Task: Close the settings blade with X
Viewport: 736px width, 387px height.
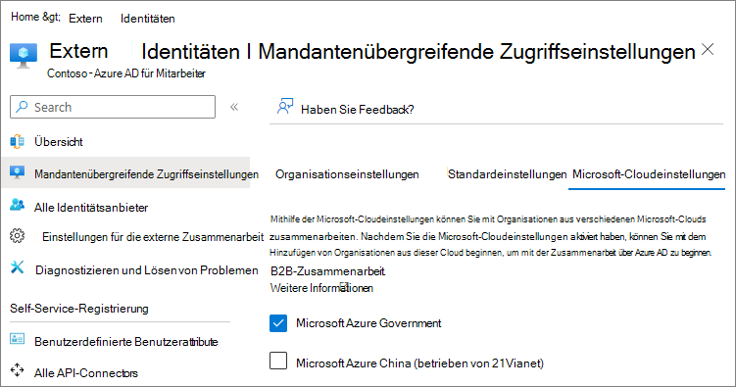Action: [x=708, y=49]
